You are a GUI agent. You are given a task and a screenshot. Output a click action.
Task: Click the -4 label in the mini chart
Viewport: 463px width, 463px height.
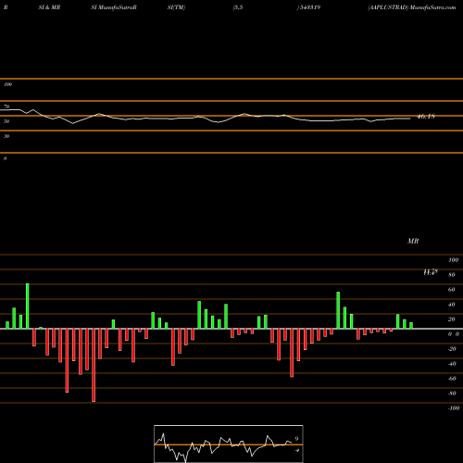[x=296, y=450]
